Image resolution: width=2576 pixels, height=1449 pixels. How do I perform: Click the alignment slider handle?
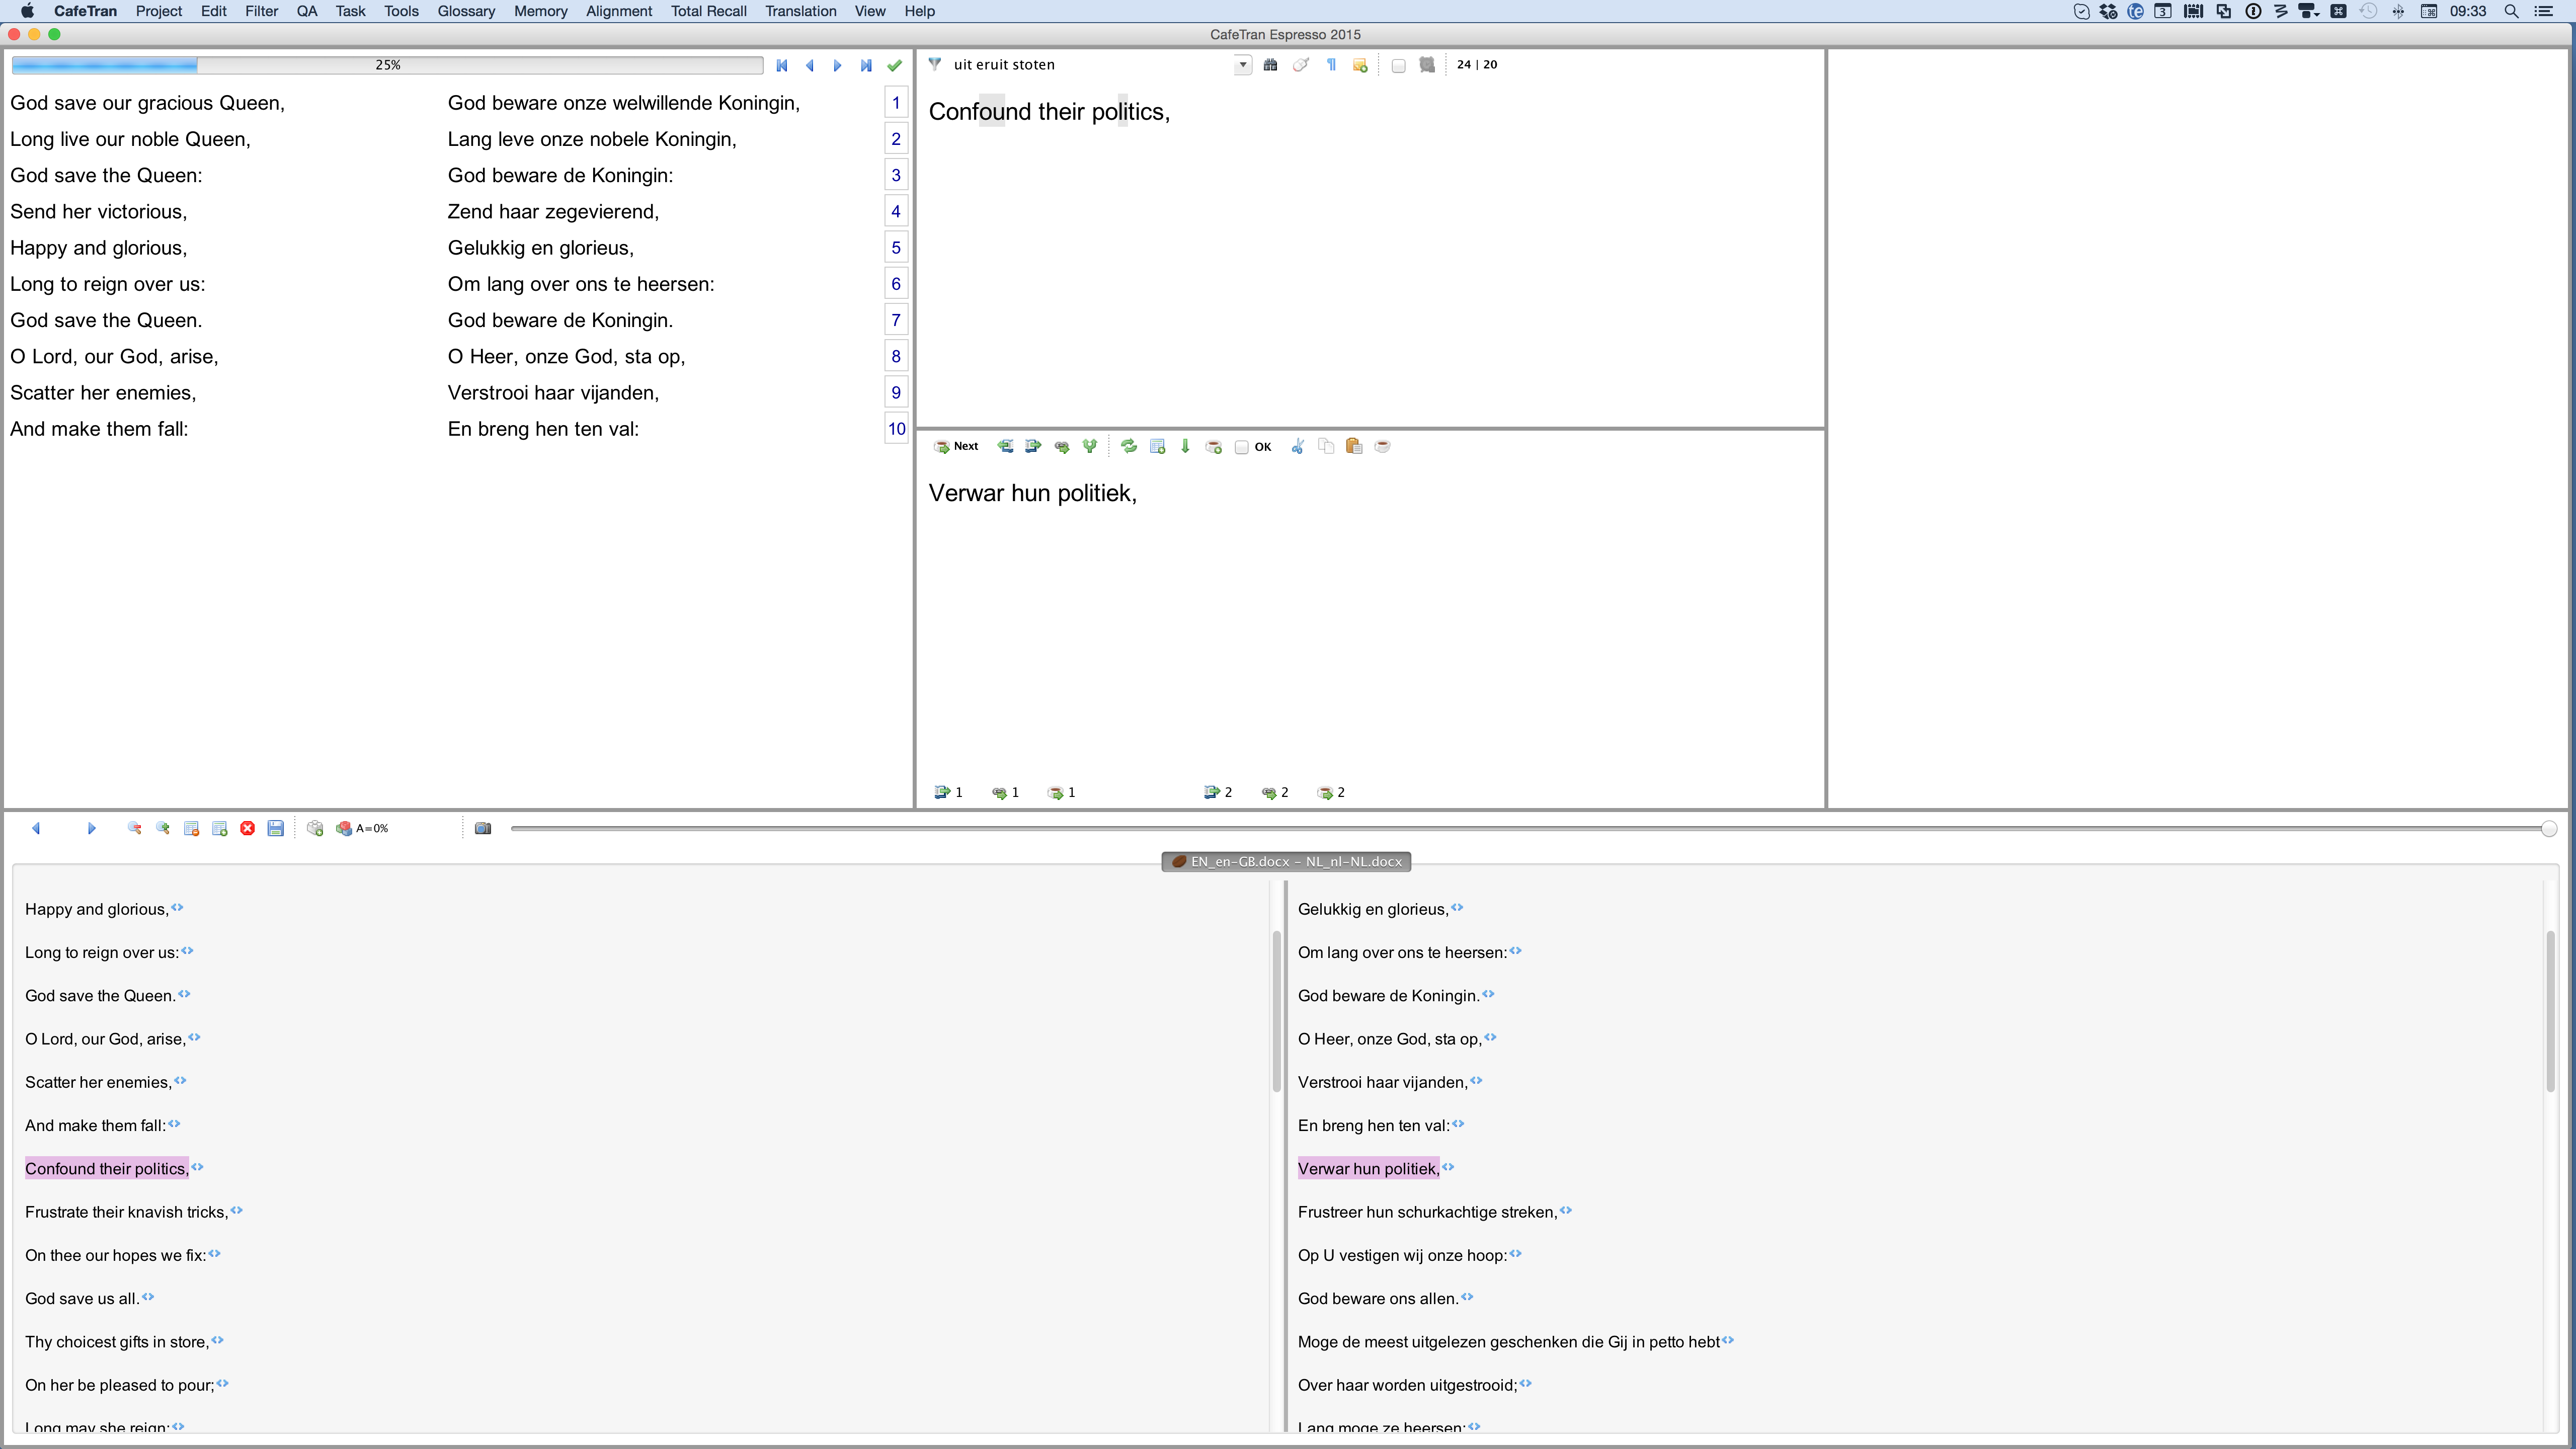(2548, 829)
